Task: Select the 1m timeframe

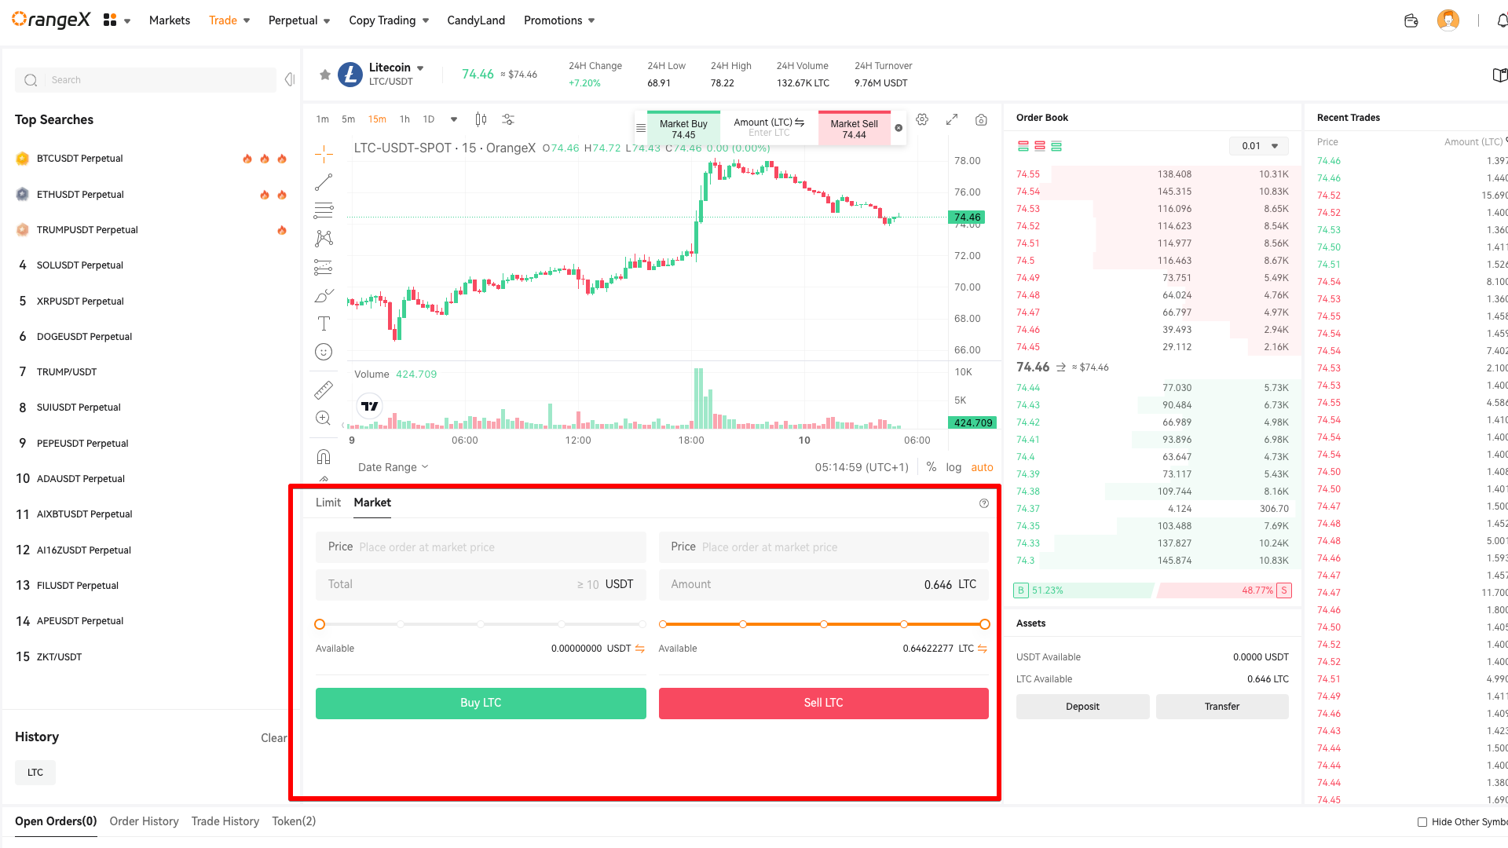Action: (x=322, y=119)
